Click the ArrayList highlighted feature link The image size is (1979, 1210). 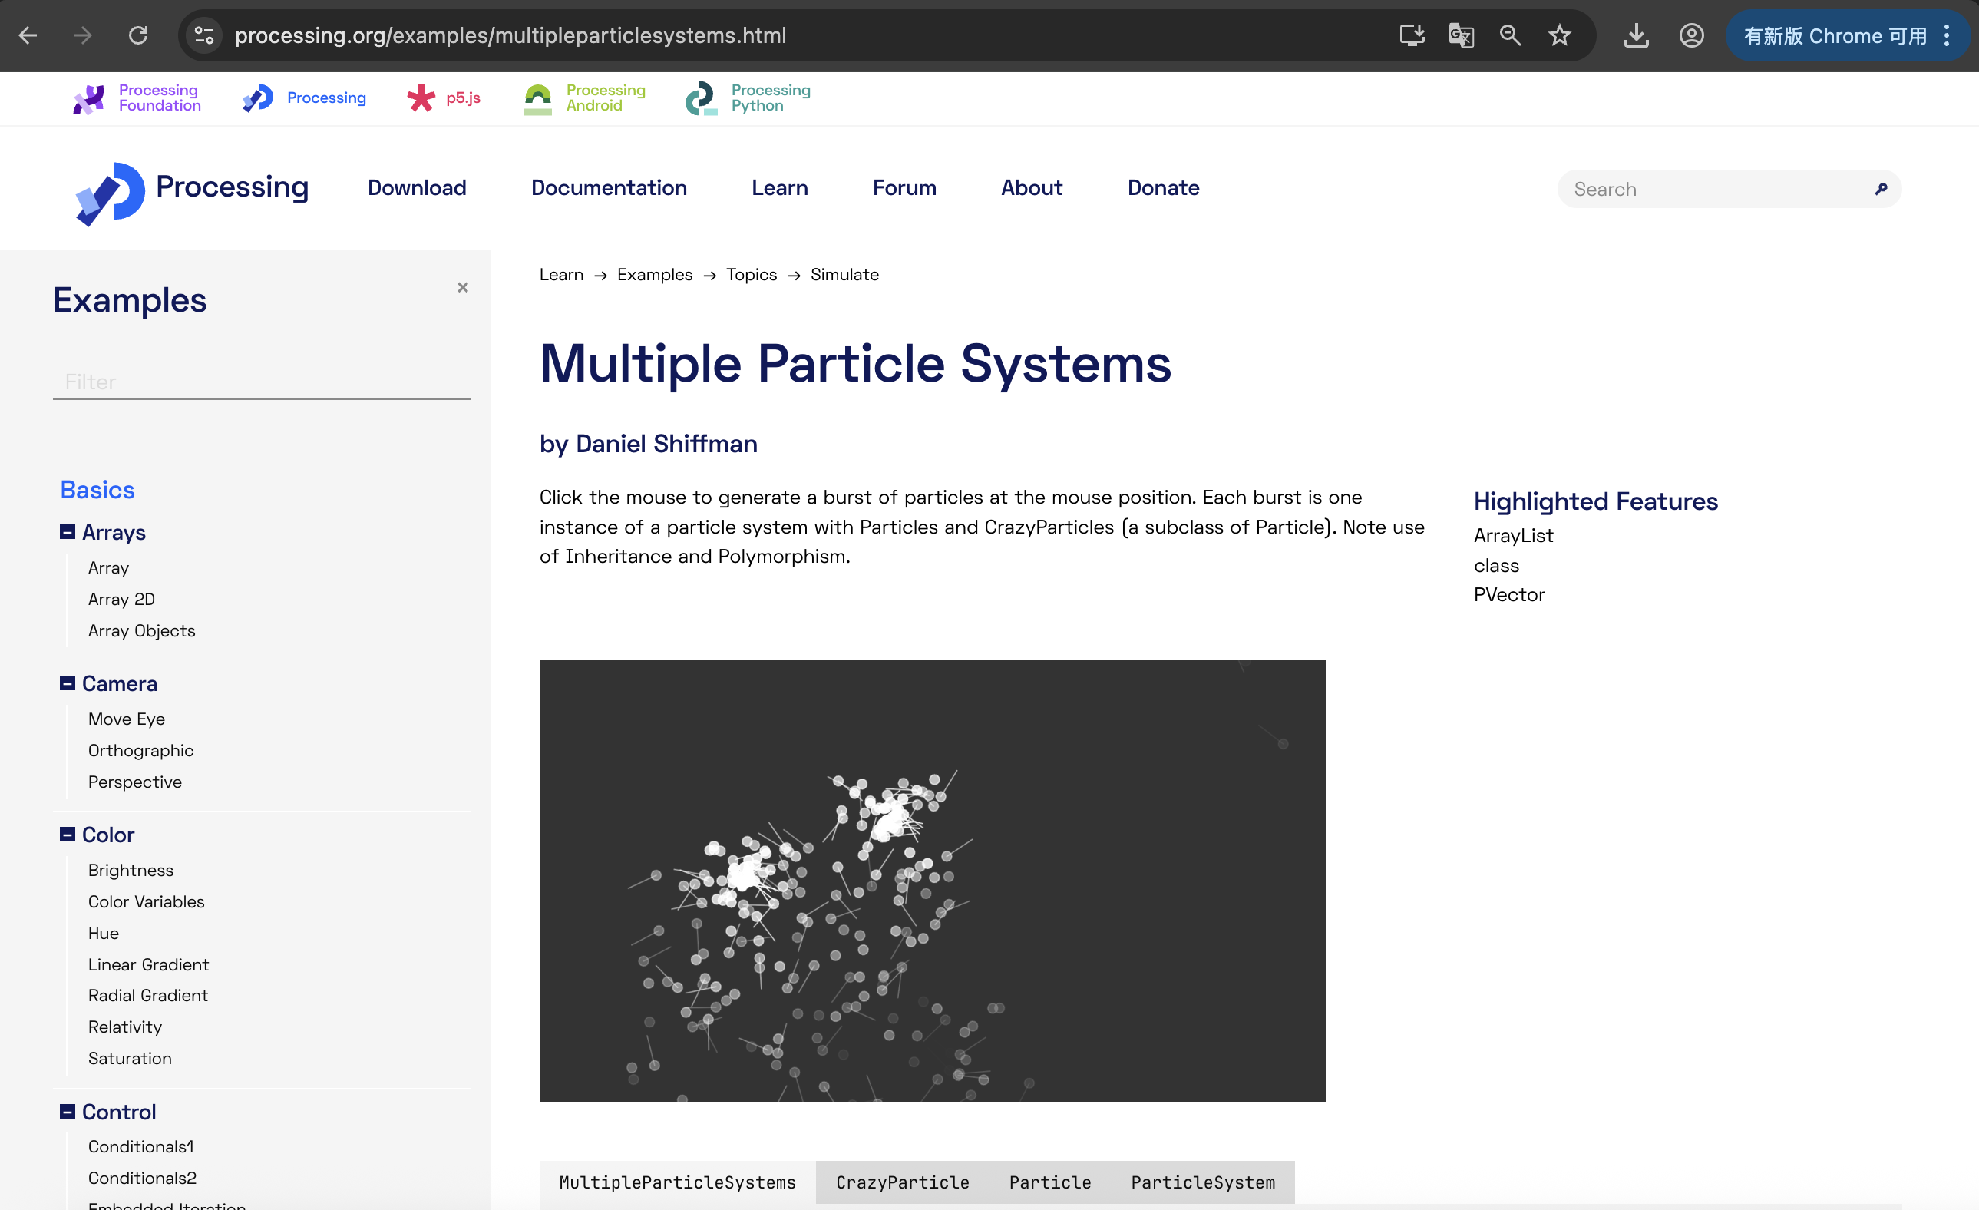tap(1512, 535)
